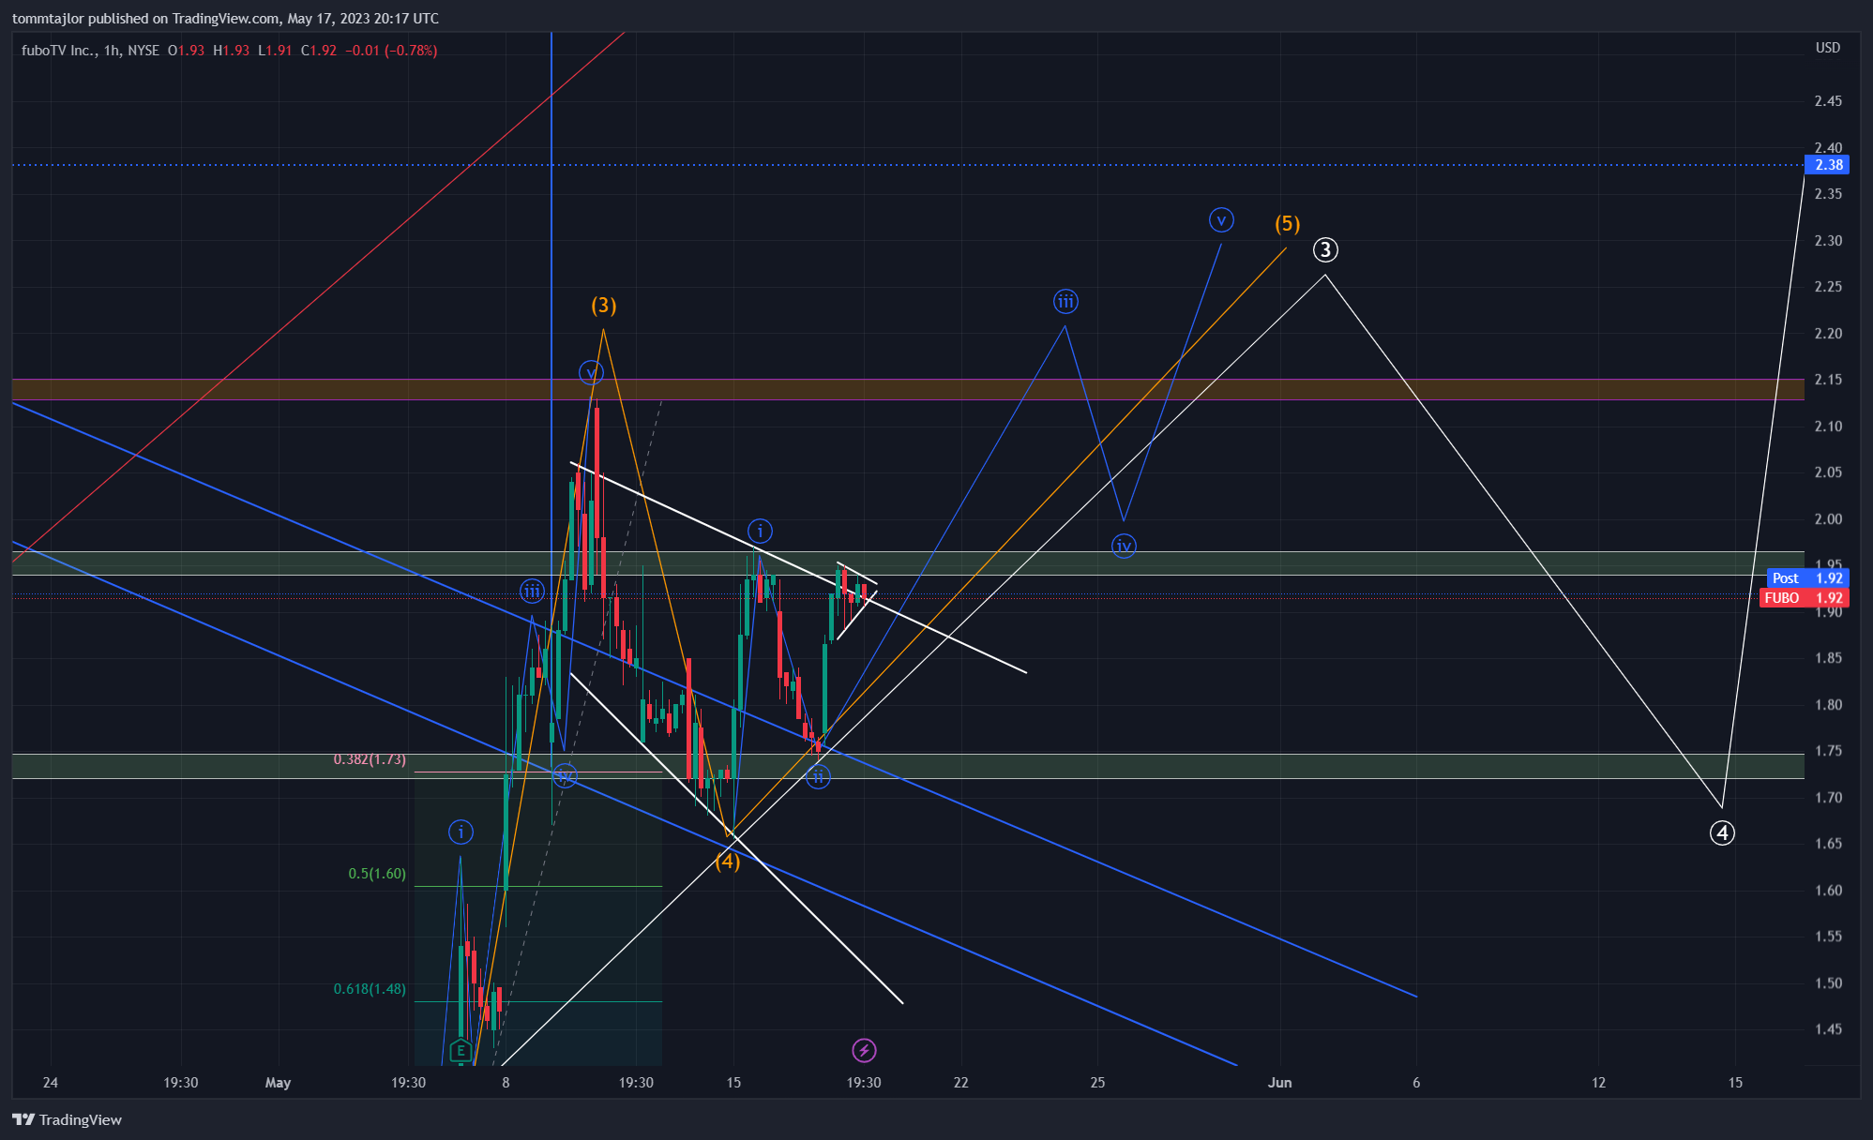
Task: Click the Post 1.92 price tag
Action: pyautogui.click(x=1807, y=578)
